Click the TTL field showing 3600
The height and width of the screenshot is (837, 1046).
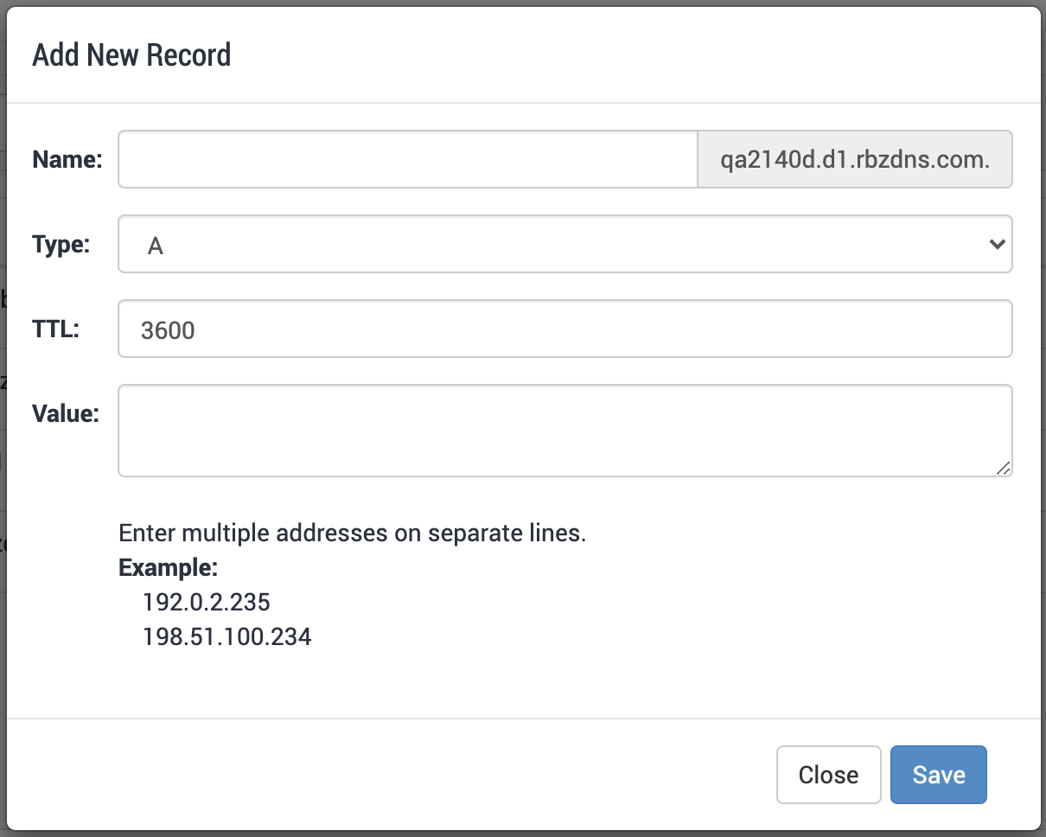[564, 329]
